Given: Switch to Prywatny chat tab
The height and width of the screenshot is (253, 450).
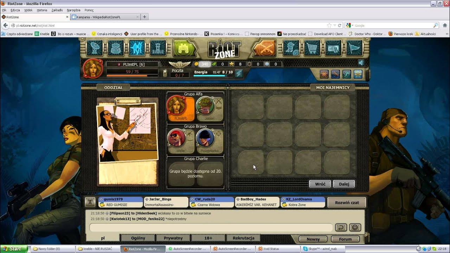Looking at the screenshot, I should 173,238.
